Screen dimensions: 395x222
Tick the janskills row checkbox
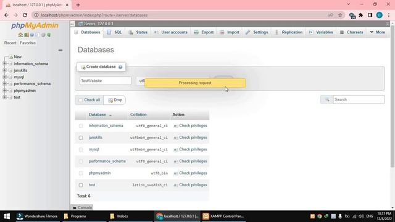click(x=81, y=138)
